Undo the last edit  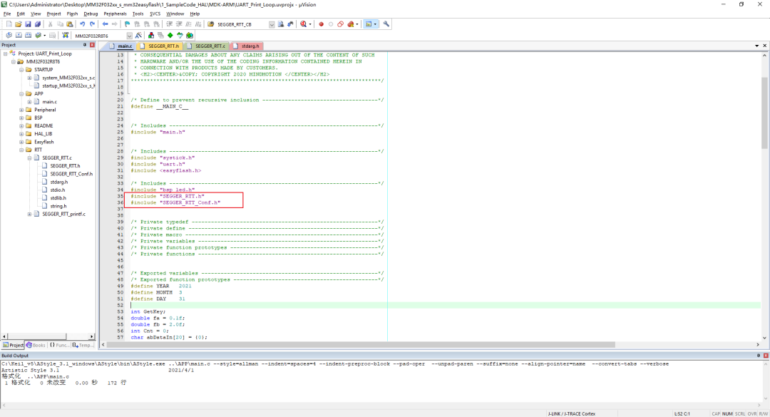pos(82,24)
